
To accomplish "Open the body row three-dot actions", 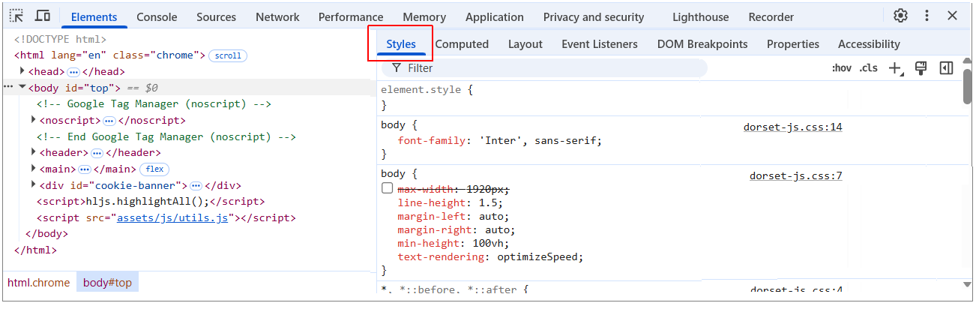I will 9,88.
